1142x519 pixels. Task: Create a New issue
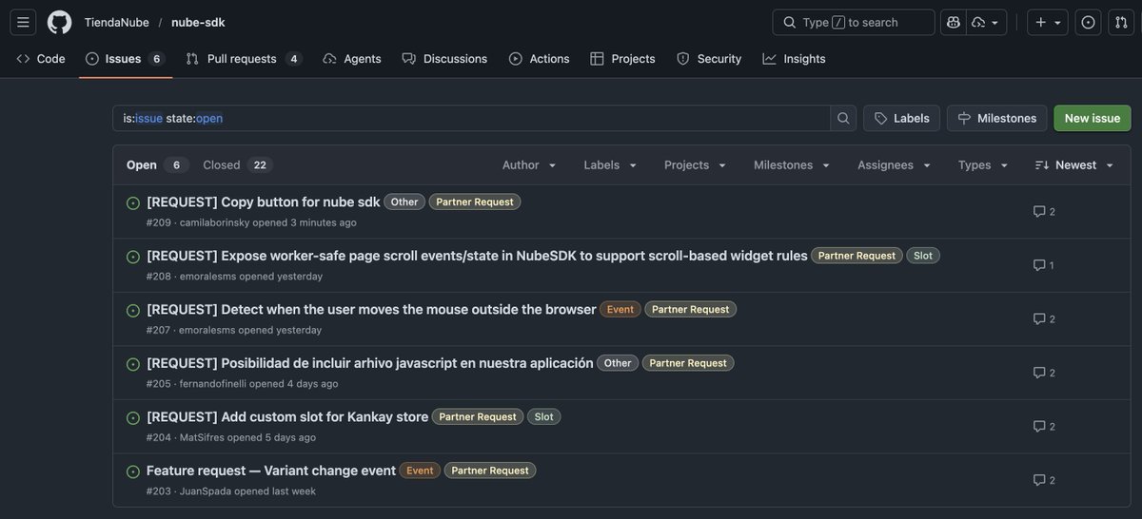pyautogui.click(x=1093, y=118)
